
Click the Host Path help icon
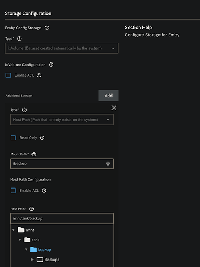[31, 209]
